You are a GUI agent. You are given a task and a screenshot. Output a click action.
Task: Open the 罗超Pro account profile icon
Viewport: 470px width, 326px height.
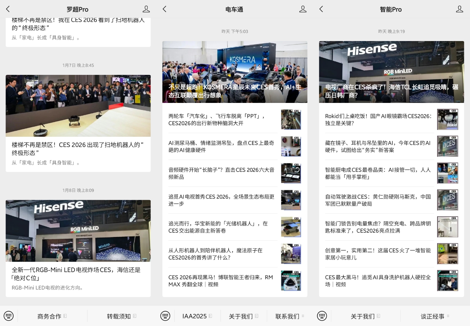(x=146, y=9)
